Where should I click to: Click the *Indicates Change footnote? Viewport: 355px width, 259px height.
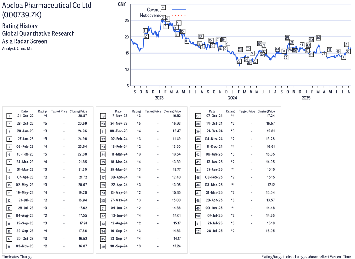coord(17,257)
